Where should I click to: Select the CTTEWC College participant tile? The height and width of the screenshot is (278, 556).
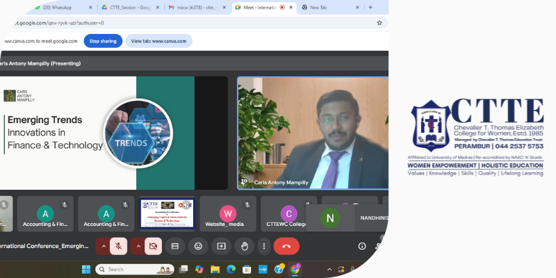pos(288,214)
